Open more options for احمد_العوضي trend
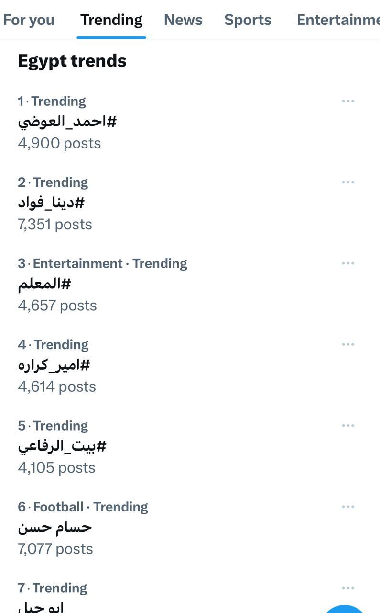 point(348,101)
